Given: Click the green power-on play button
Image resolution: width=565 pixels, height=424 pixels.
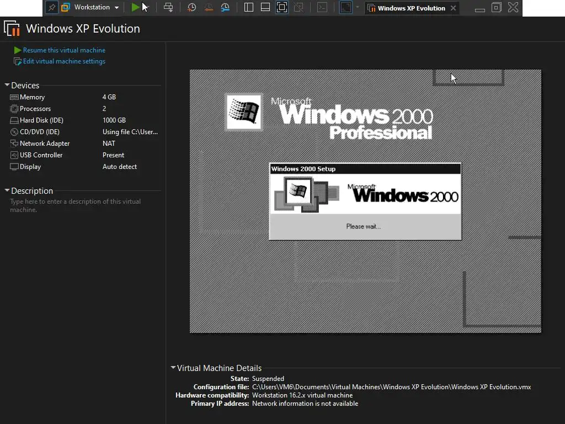Looking at the screenshot, I should [135, 7].
